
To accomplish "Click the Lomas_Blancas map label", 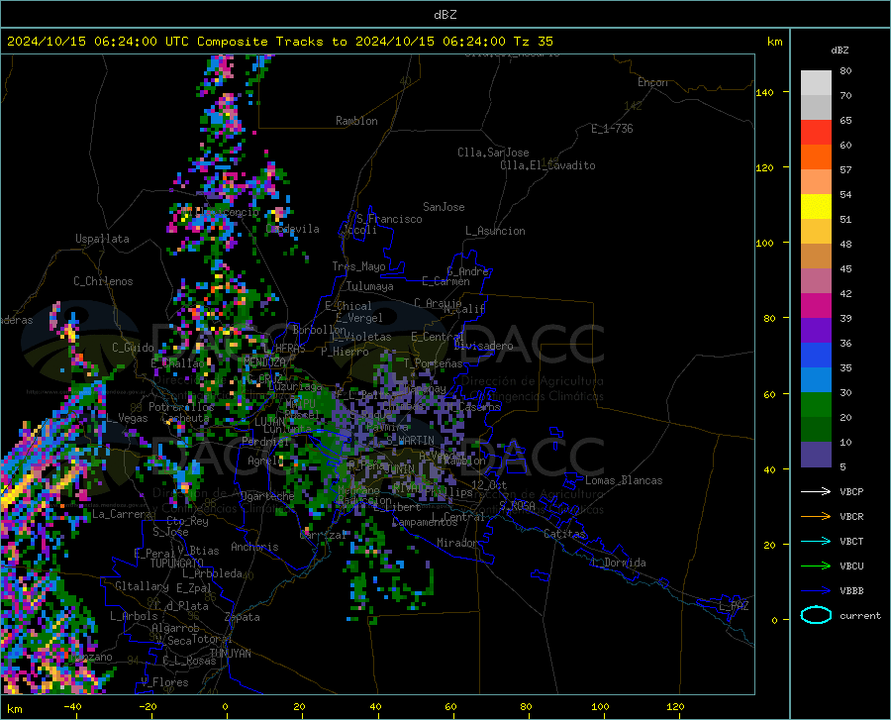I will pyautogui.click(x=624, y=480).
